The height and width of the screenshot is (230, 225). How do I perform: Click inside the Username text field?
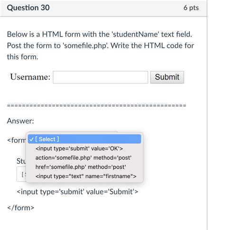click(101, 77)
